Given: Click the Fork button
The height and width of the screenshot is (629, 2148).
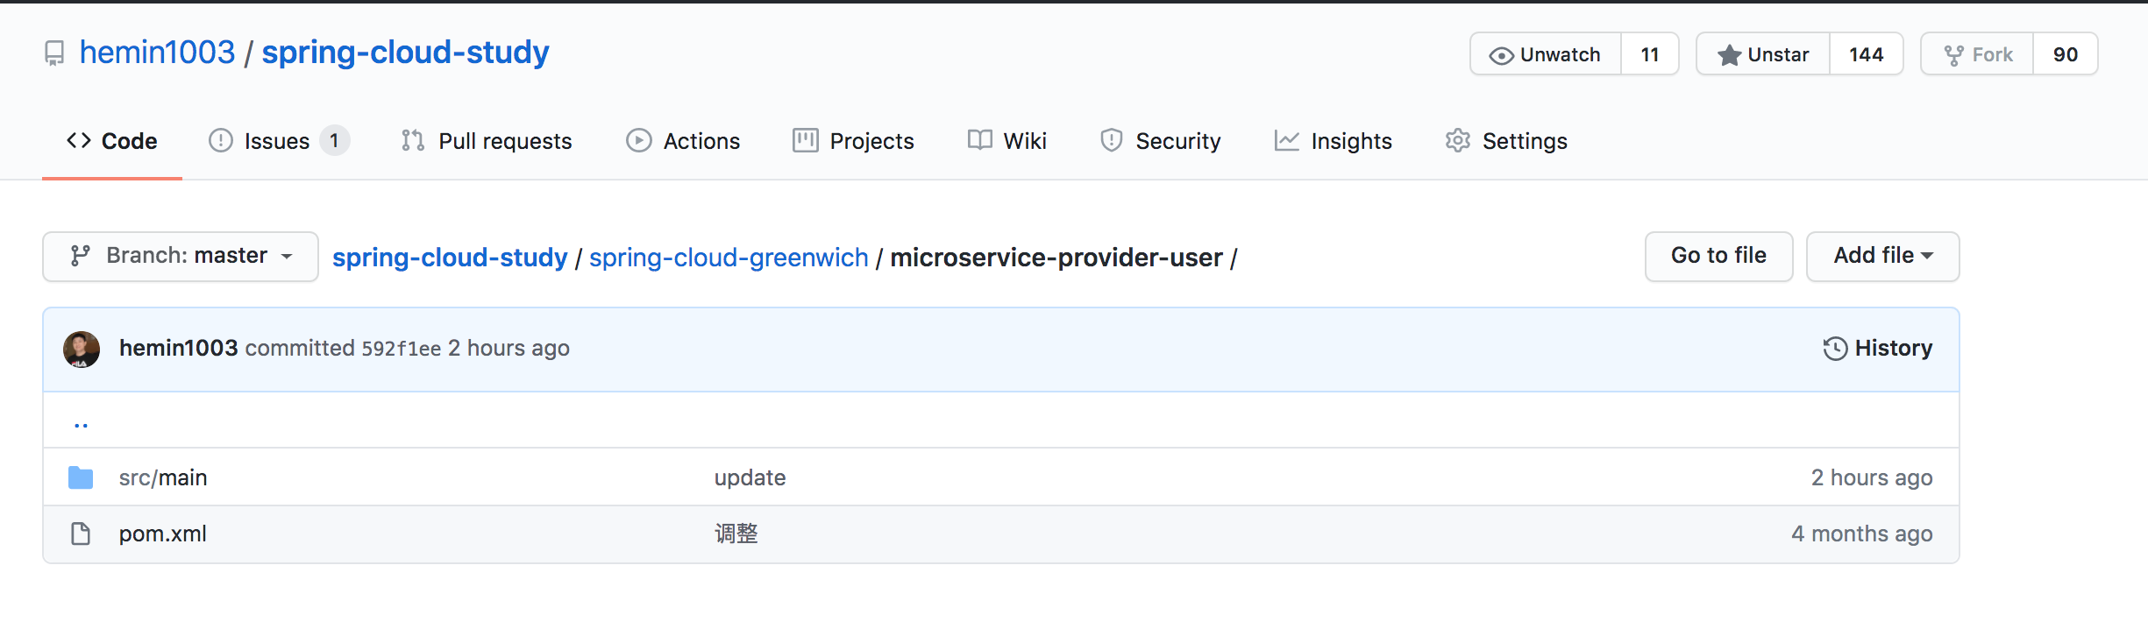Looking at the screenshot, I should pyautogui.click(x=1978, y=54).
